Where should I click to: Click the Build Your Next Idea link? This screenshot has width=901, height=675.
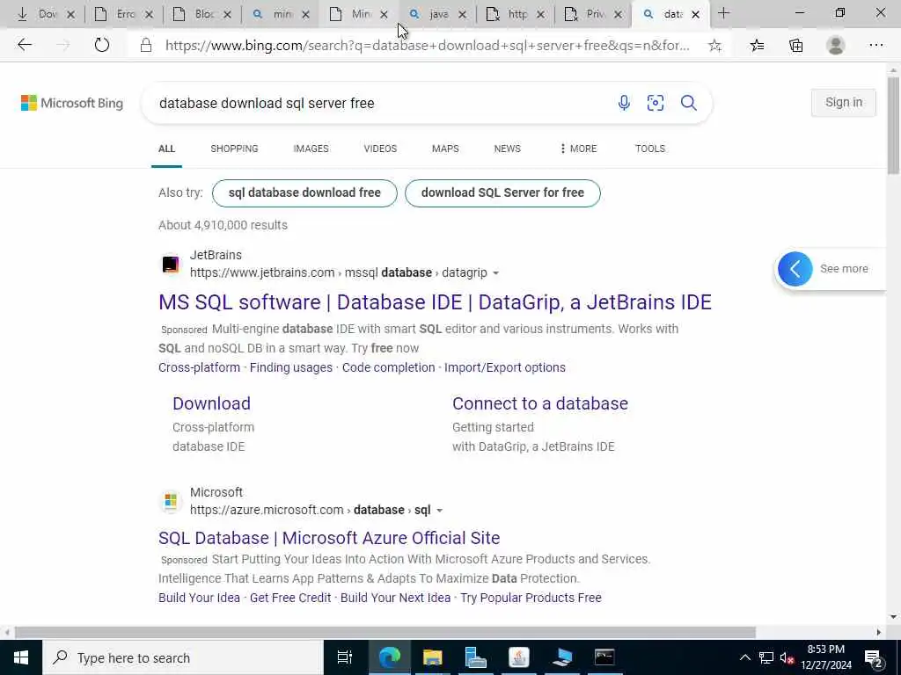click(x=395, y=598)
